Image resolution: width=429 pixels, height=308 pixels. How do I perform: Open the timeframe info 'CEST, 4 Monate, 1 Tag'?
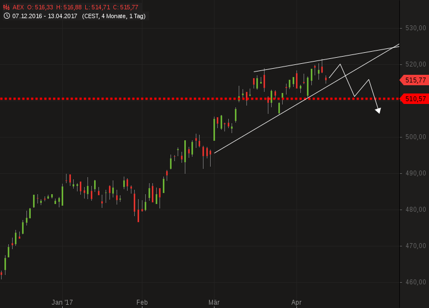[114, 16]
